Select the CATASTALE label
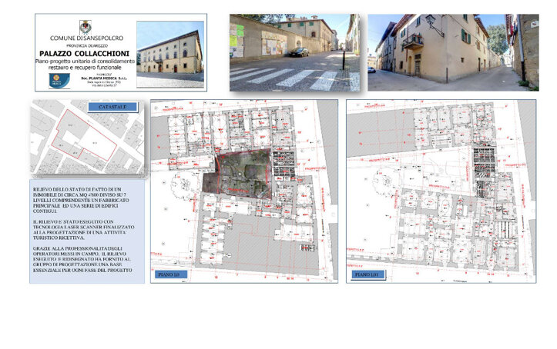Image resolution: width=557 pixels, height=349 pixels. [x=112, y=107]
